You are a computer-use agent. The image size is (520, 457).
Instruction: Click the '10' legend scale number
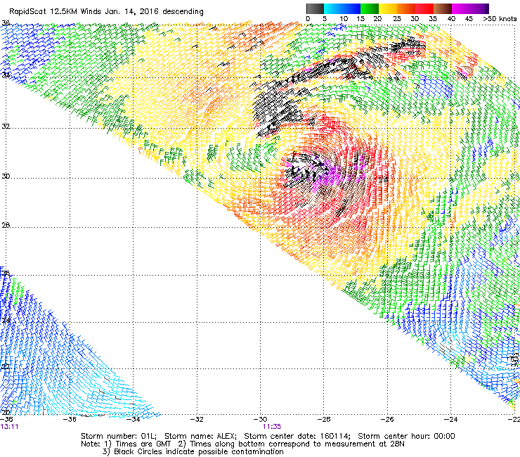(344, 19)
